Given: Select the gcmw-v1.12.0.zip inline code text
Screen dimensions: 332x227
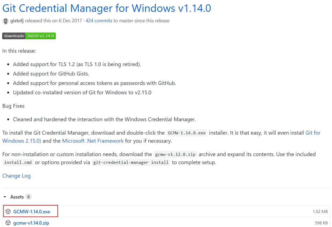Looking at the screenshot, I should [176, 154].
